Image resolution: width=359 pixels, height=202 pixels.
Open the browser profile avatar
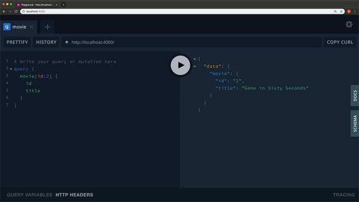tap(349, 11)
